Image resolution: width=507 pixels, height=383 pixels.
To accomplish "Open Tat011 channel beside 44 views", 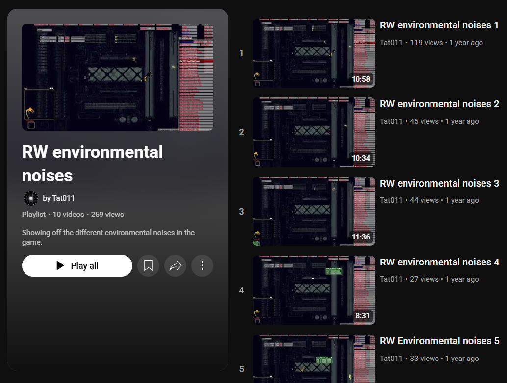I will tap(391, 200).
